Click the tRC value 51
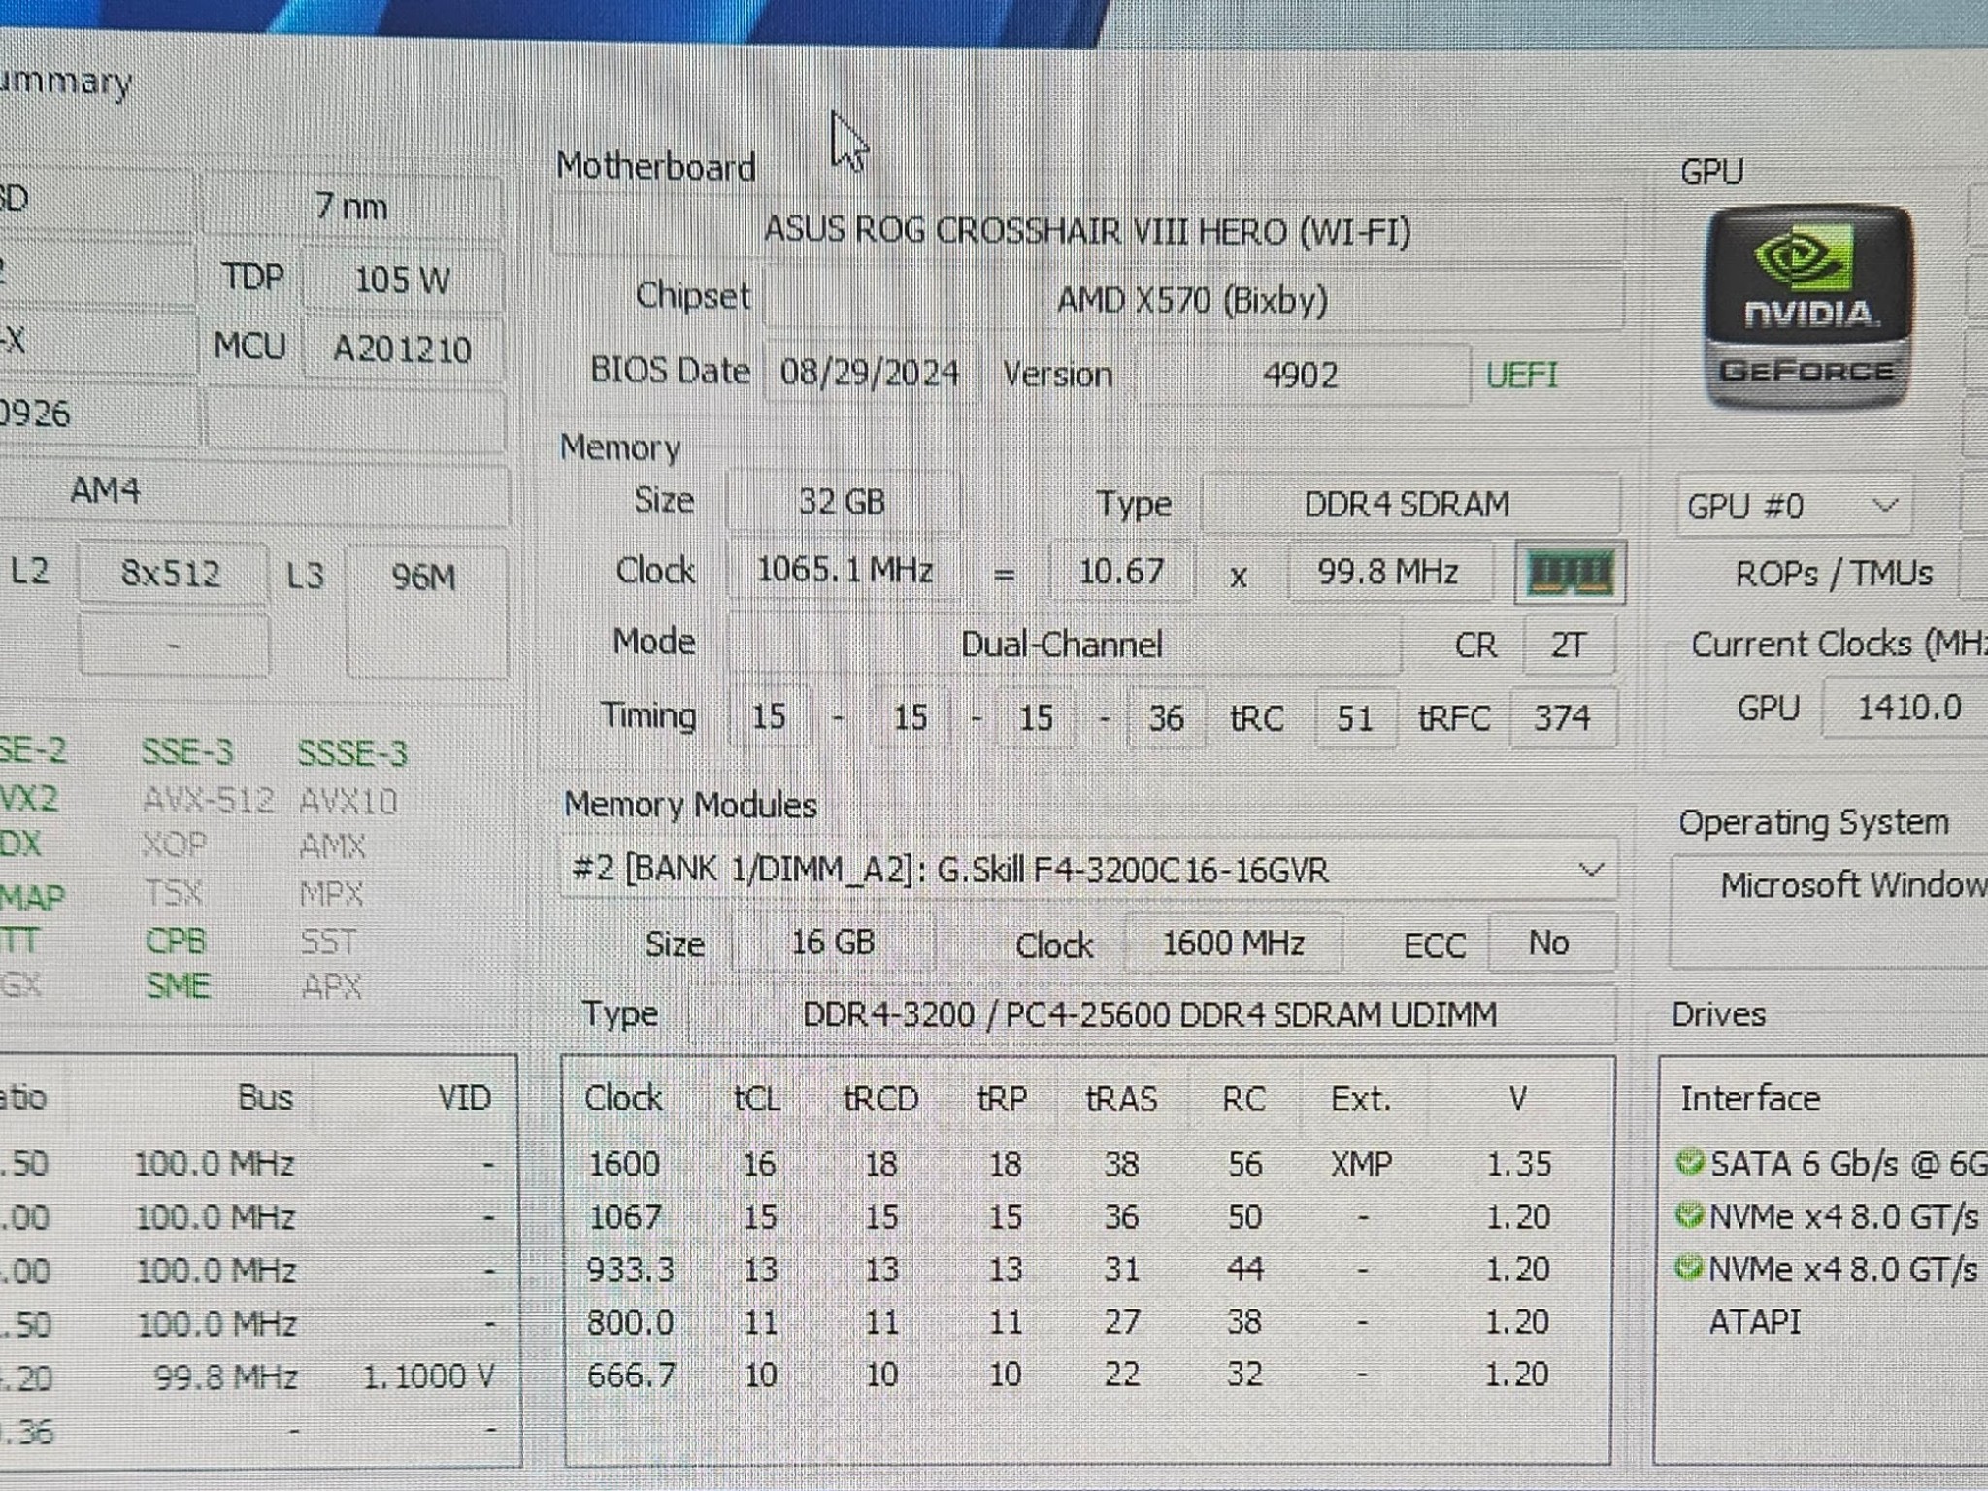Viewport: 1988px width, 1491px height. [1355, 718]
